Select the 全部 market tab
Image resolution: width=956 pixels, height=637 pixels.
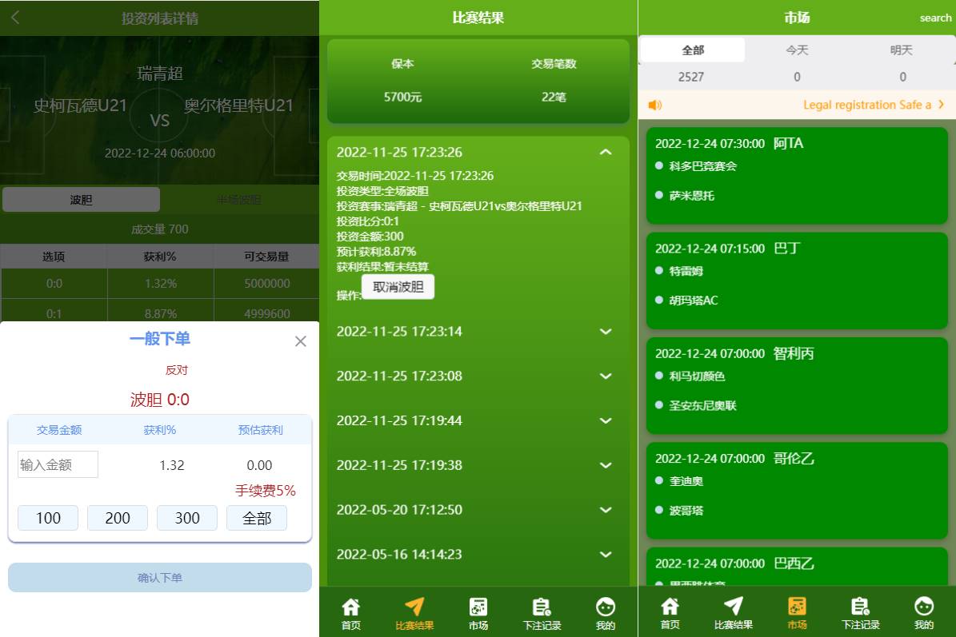pos(693,50)
